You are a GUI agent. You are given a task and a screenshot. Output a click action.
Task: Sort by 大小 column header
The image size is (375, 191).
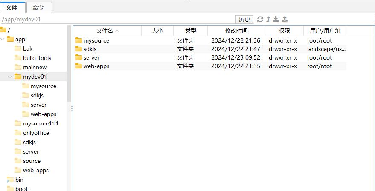(x=157, y=31)
